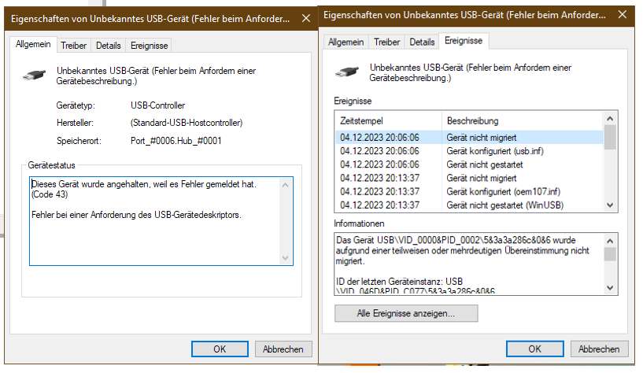Click the up arrow of the Ereignisse list scrollbar
This screenshot has height=373, width=643.
pos(609,120)
